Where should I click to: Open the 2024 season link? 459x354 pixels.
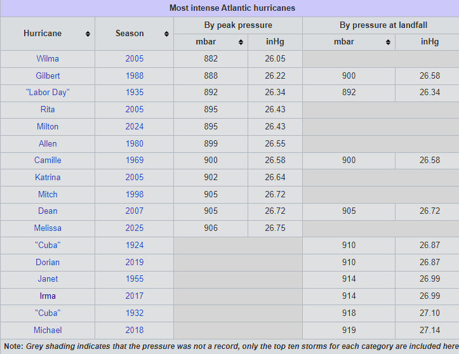point(135,126)
